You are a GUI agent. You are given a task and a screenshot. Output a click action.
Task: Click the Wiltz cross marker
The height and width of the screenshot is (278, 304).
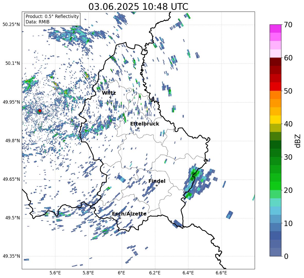110,97
